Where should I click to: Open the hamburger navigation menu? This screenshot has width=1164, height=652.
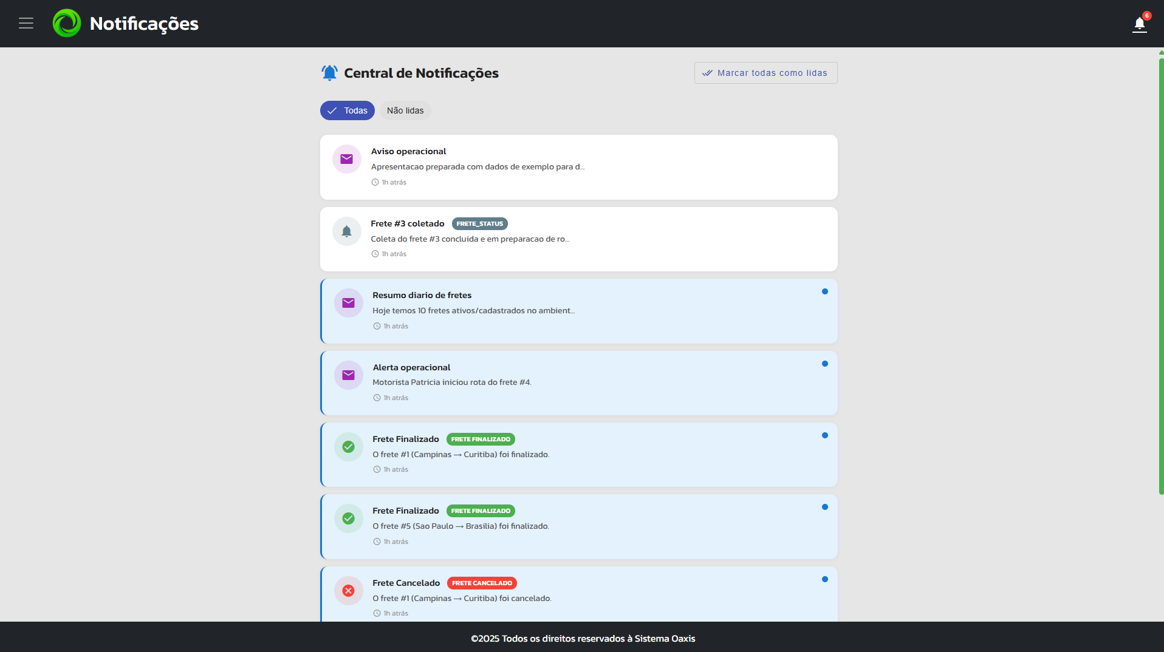coord(26,23)
